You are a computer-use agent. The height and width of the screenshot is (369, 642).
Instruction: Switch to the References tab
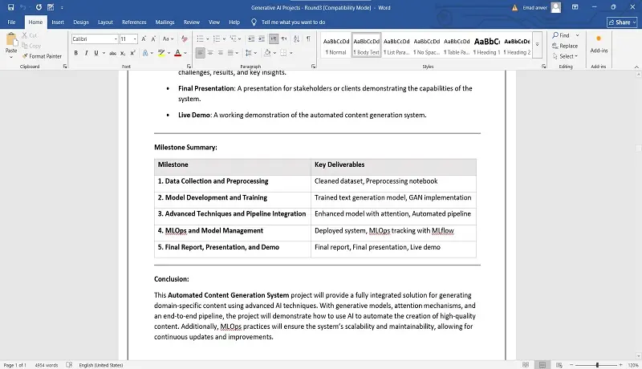click(134, 22)
